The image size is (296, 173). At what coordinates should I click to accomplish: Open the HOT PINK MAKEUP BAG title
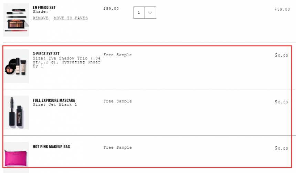[51, 146]
